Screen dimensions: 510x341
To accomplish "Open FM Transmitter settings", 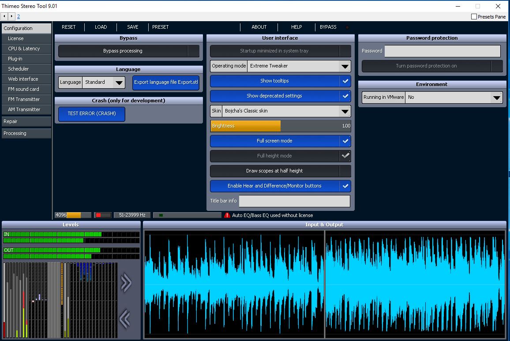I will [x=26, y=99].
